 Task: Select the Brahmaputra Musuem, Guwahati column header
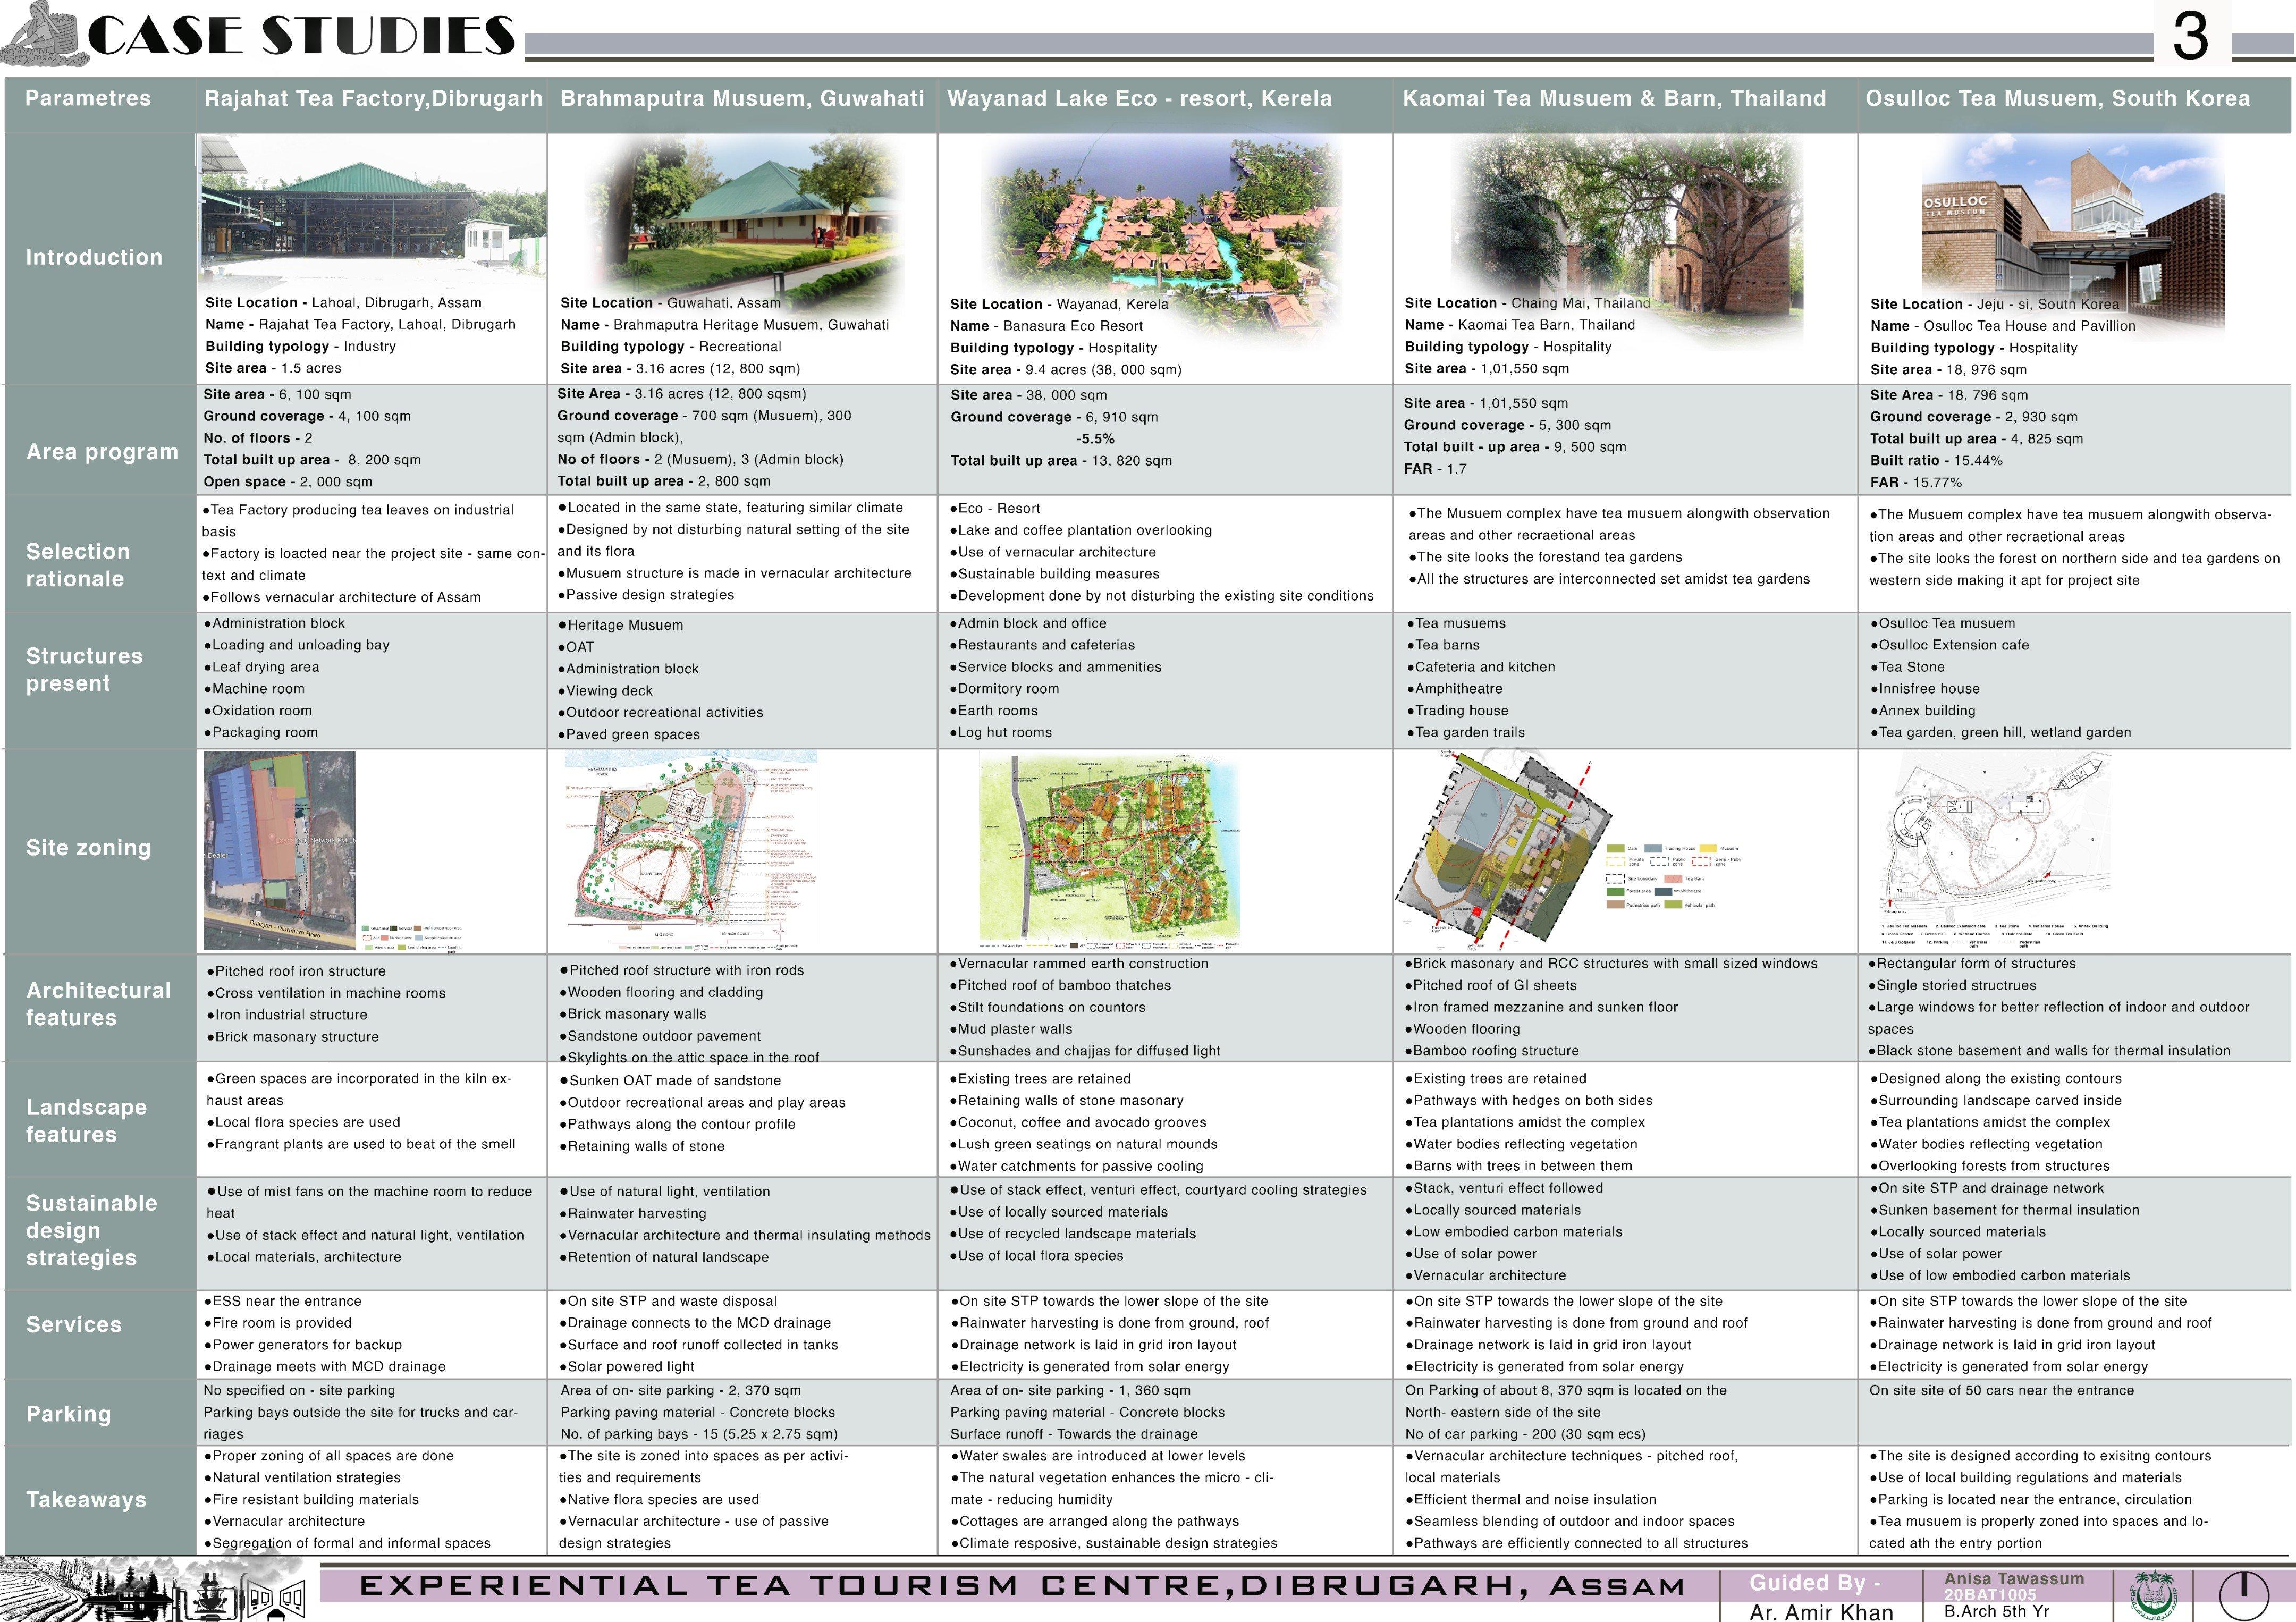click(742, 98)
